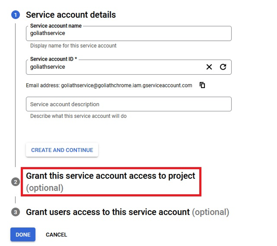Cancel the service account creation

click(56, 235)
